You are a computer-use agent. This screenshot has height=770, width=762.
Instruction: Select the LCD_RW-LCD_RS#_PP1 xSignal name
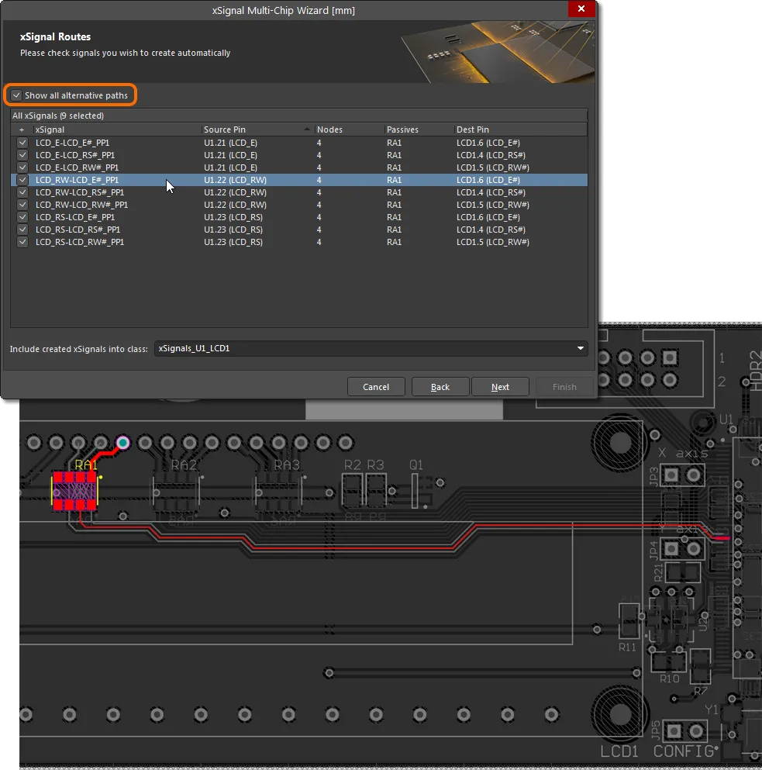click(x=80, y=192)
